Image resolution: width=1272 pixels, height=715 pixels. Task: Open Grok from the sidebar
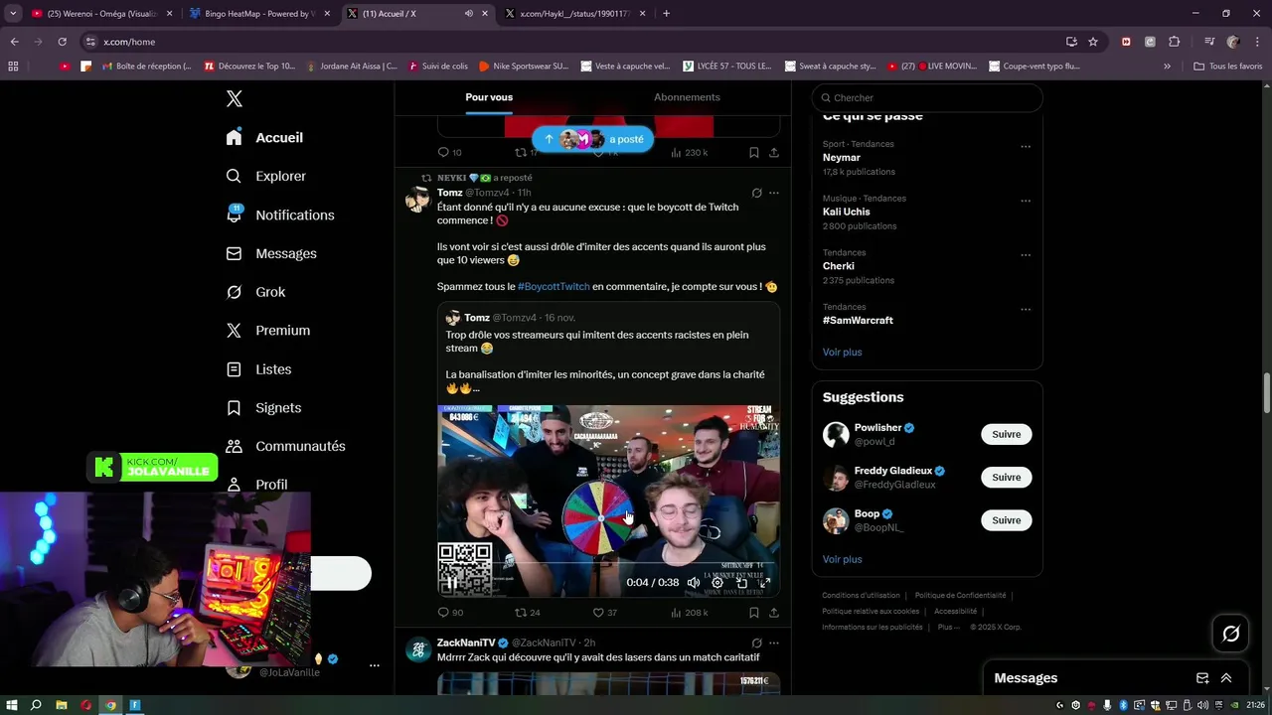pos(256,292)
